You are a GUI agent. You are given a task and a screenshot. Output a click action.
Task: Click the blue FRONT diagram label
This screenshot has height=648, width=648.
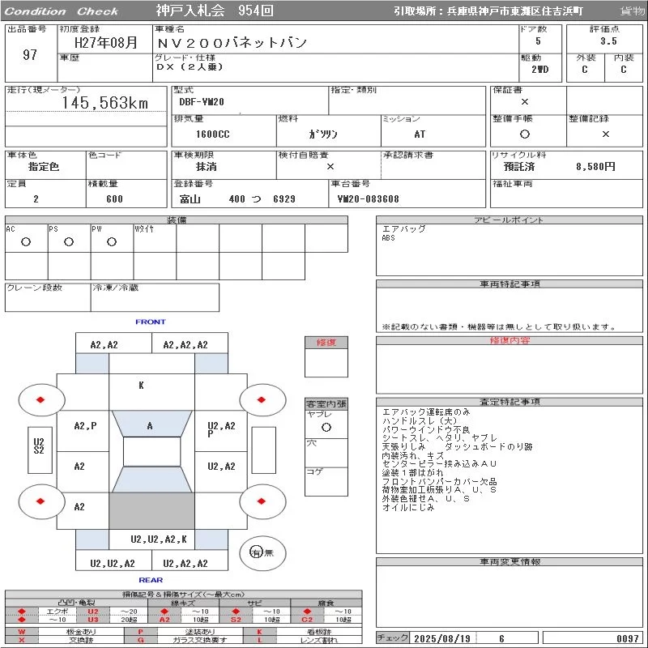point(151,322)
